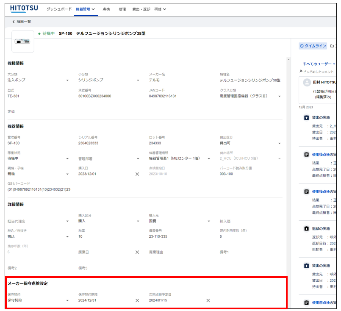The width and height of the screenshot is (341, 311).
Task: Open the ダッシュボード page
Action: (59, 9)
